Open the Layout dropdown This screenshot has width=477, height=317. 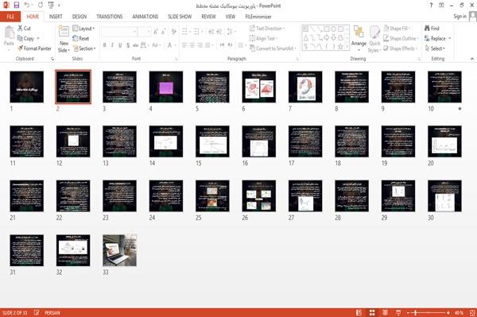pos(83,29)
